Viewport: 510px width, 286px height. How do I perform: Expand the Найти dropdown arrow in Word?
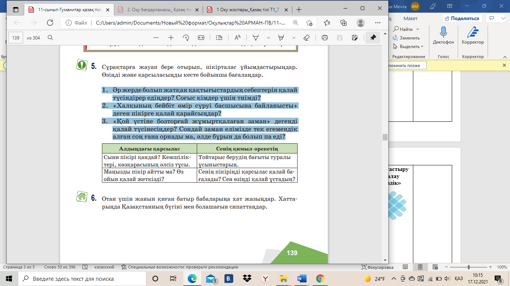(x=417, y=29)
